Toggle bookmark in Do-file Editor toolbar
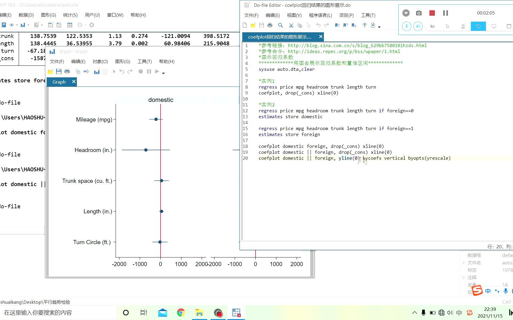The width and height of the screenshot is (513, 320). coord(337,25)
